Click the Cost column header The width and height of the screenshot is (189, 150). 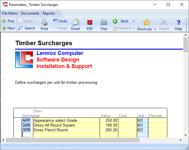coord(123,116)
